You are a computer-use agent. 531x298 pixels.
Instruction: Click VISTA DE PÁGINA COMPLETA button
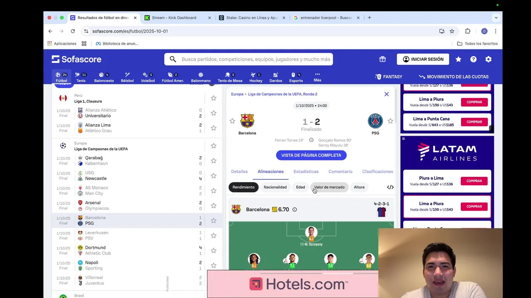click(x=311, y=155)
